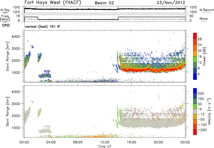Click the '50' tick on Velocity color bar
This screenshot has width=214, height=148.
[x=200, y=104]
